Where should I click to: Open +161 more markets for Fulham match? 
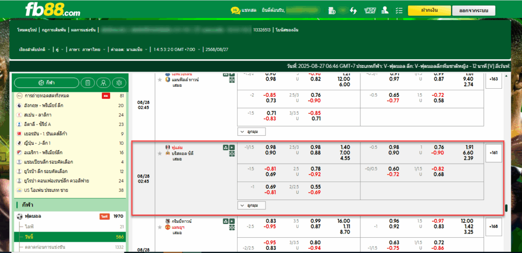(493, 153)
